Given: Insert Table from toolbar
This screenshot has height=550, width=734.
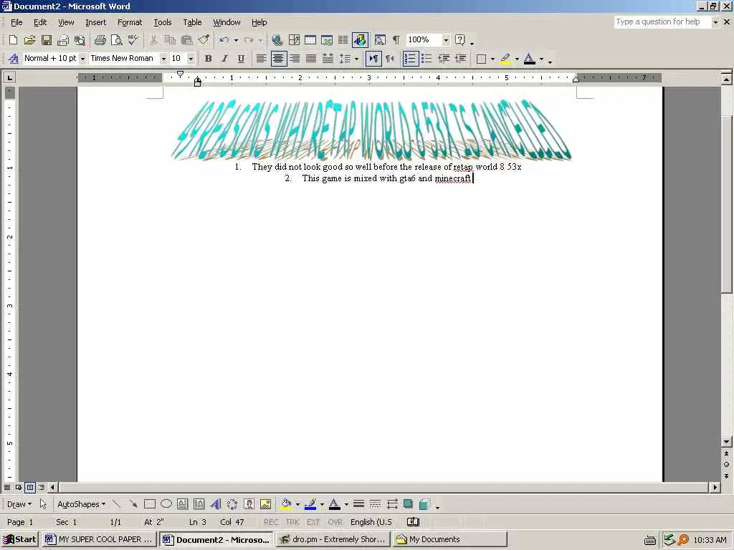Looking at the screenshot, I should [310, 40].
